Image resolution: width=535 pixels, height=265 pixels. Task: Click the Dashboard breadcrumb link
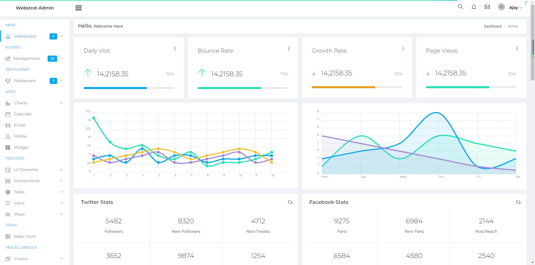click(x=492, y=26)
